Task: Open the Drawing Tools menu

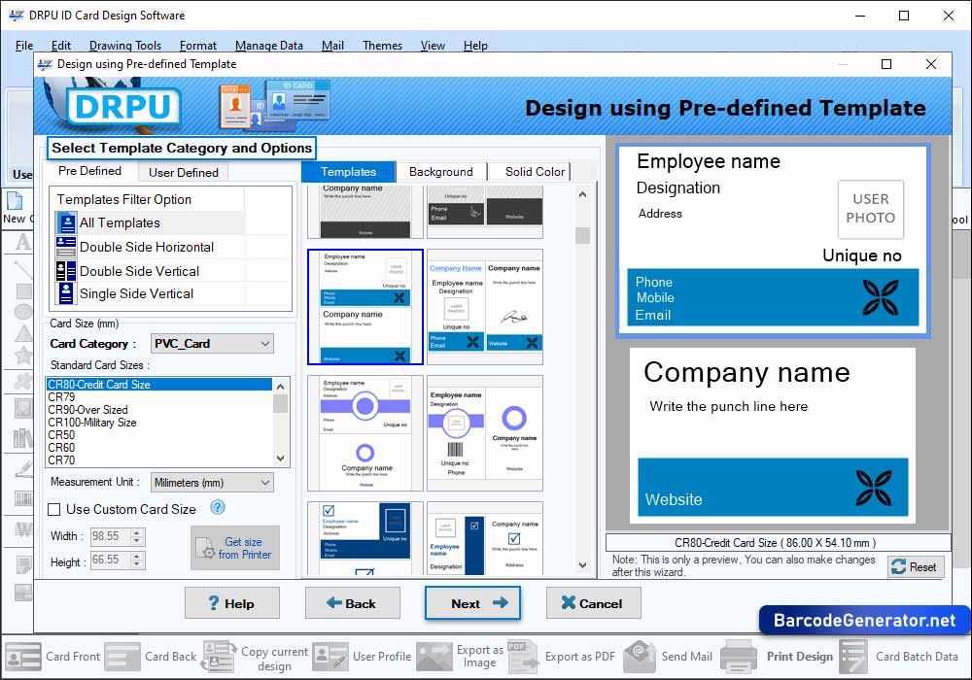Action: pos(125,46)
